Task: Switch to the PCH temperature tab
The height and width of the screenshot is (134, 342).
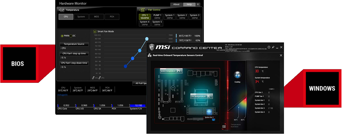Action: [112, 17]
